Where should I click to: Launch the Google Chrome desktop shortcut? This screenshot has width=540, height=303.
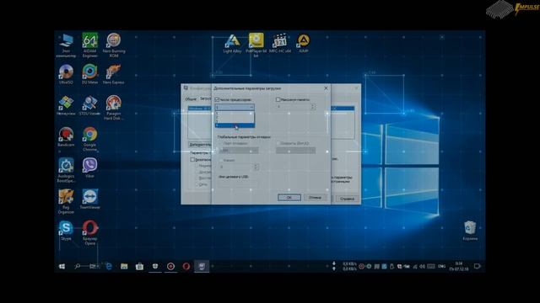[90, 139]
